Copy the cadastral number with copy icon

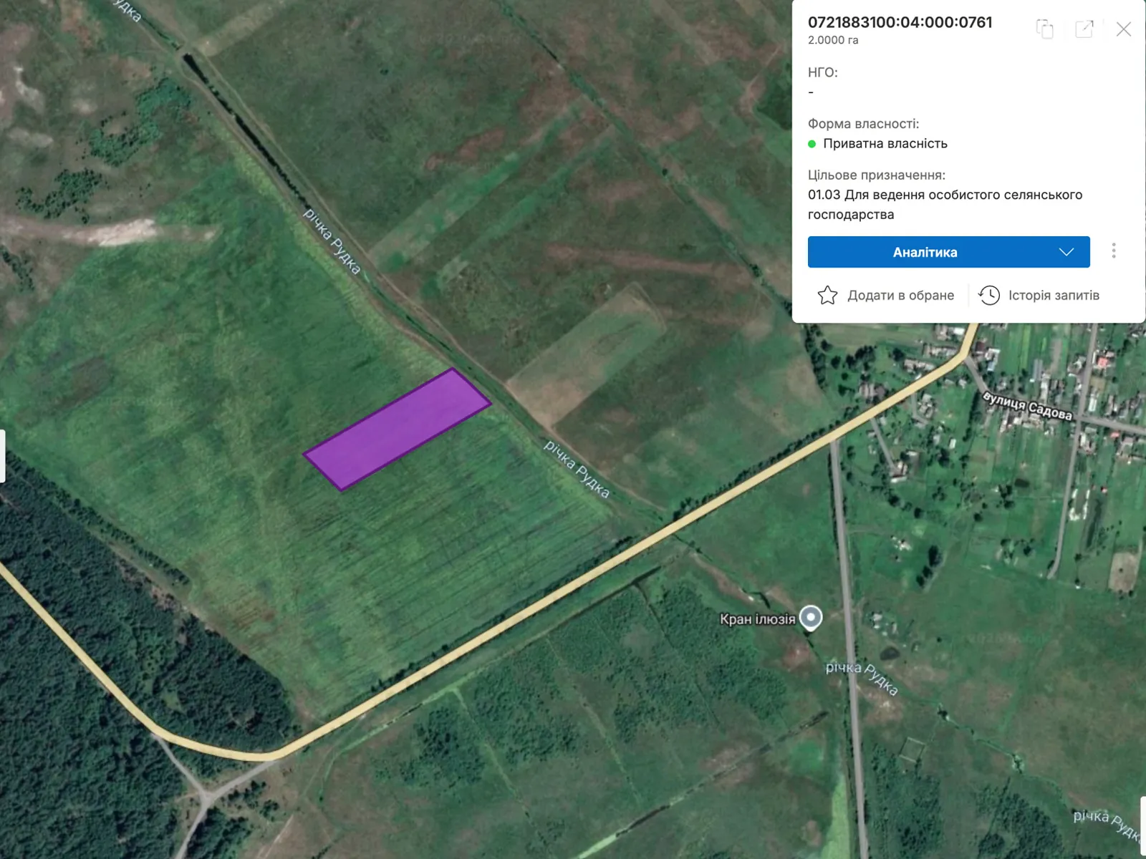click(1045, 29)
